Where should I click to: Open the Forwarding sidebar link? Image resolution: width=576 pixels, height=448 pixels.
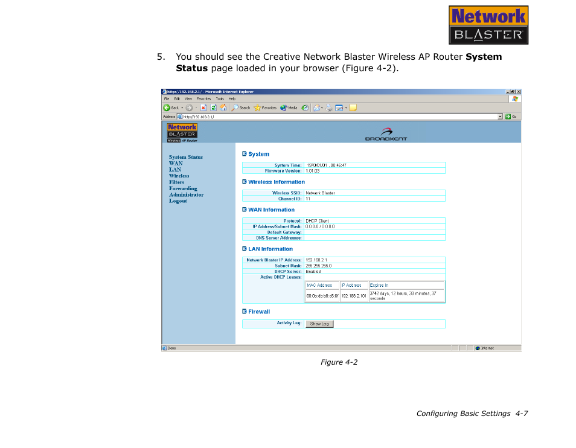[x=183, y=188]
